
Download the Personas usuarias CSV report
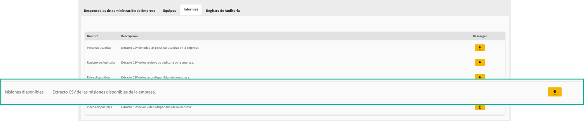click(x=480, y=48)
